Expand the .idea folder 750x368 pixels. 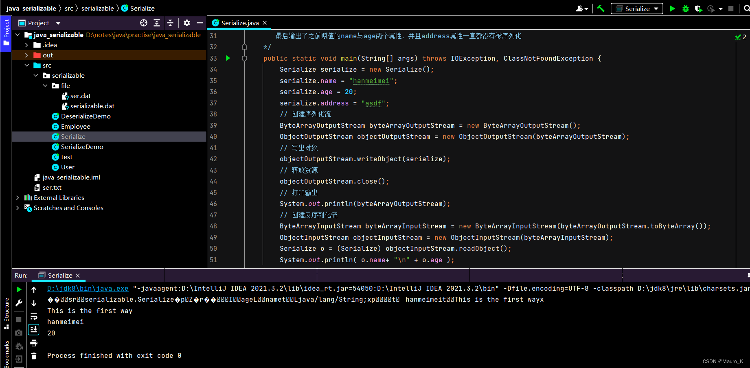tap(26, 45)
